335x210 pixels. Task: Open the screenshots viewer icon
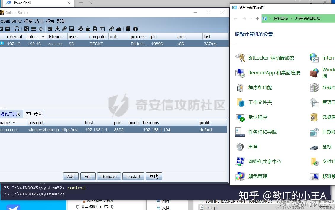[71, 29]
